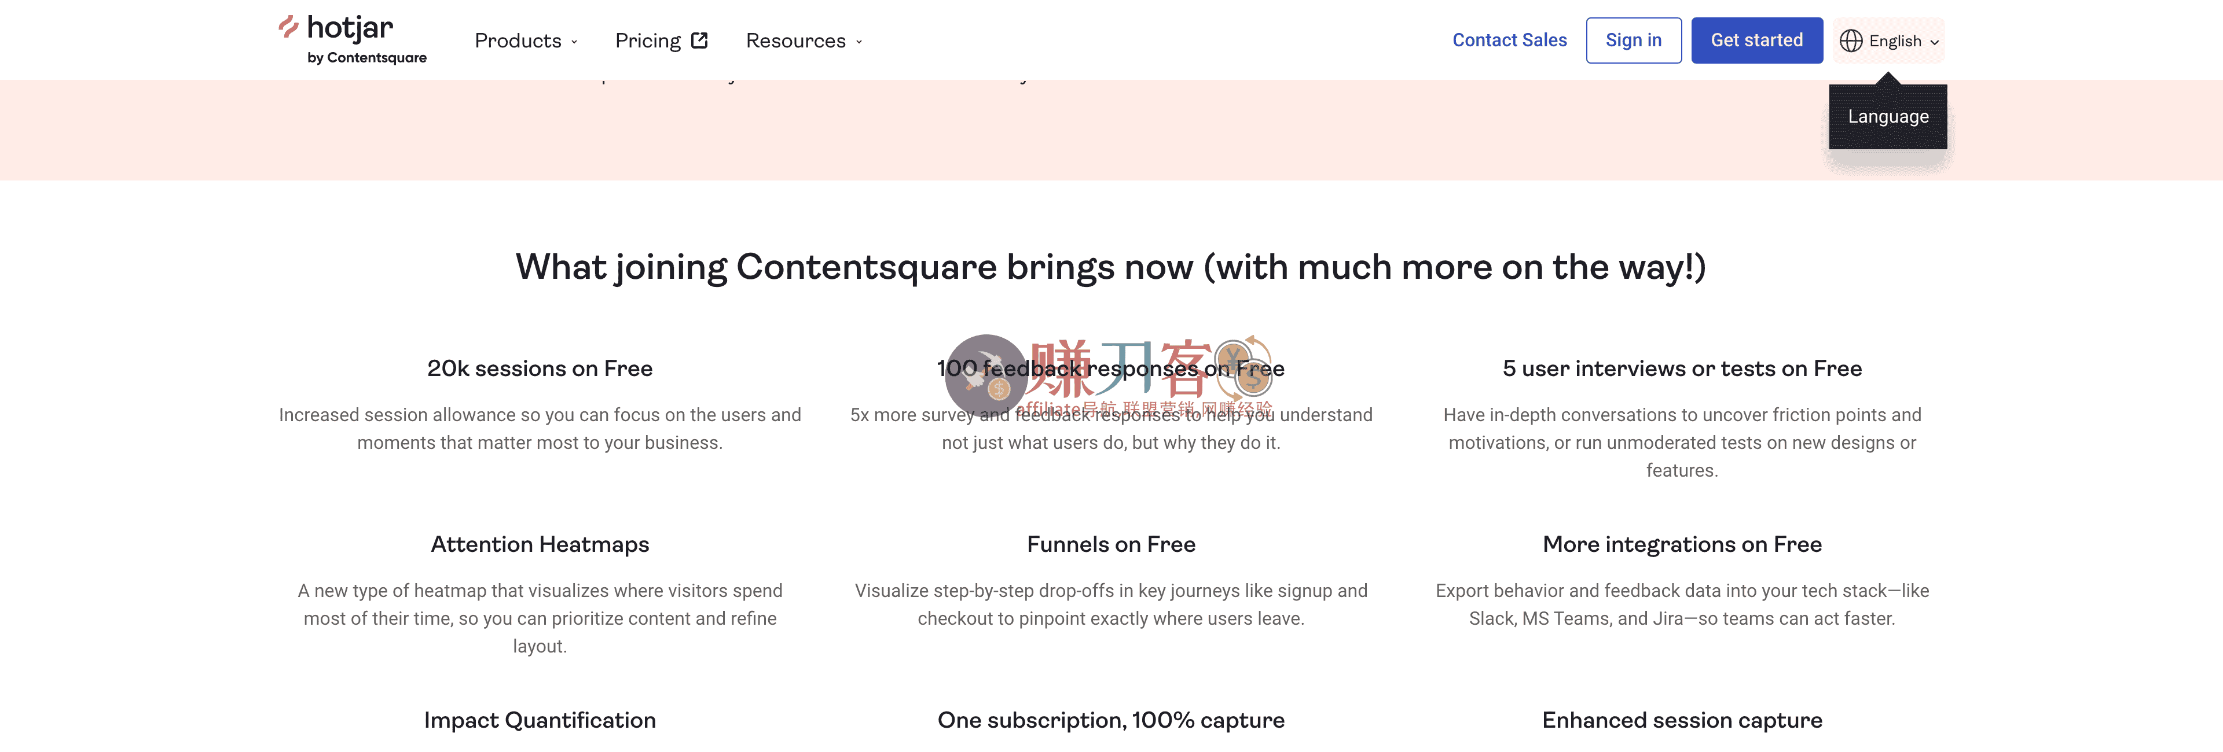Click the 'Attention Heatmaps' heading

[540, 544]
